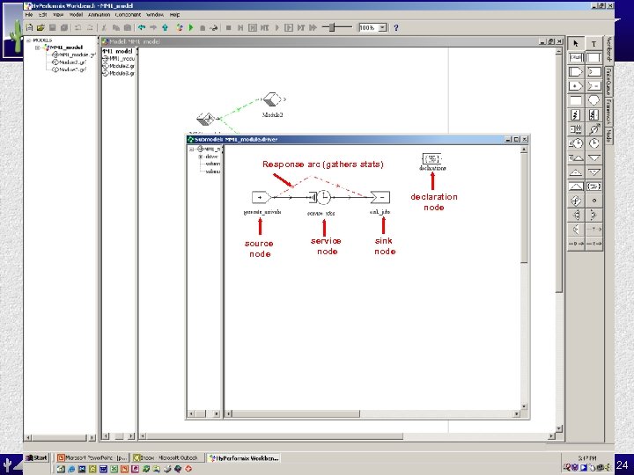Select the Text T tool in palette

pos(594,44)
